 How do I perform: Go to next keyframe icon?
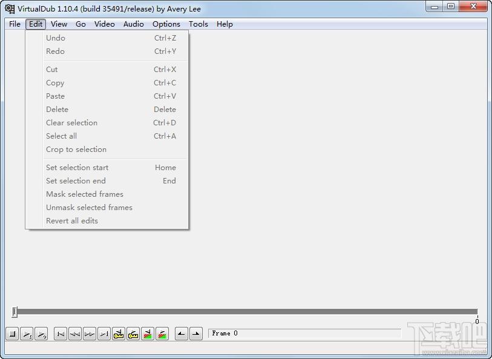[x=133, y=334]
